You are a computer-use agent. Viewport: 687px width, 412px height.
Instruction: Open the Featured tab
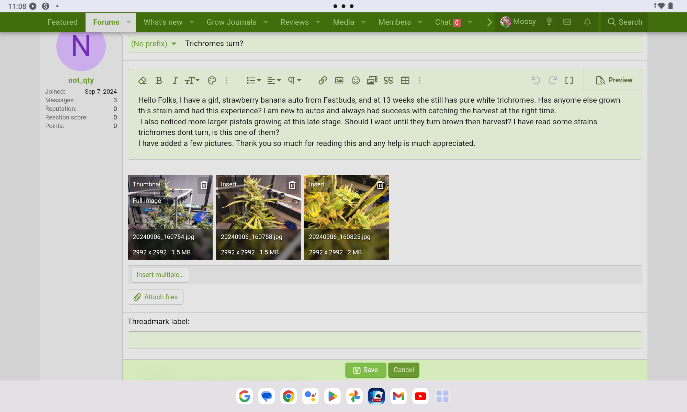coord(63,22)
